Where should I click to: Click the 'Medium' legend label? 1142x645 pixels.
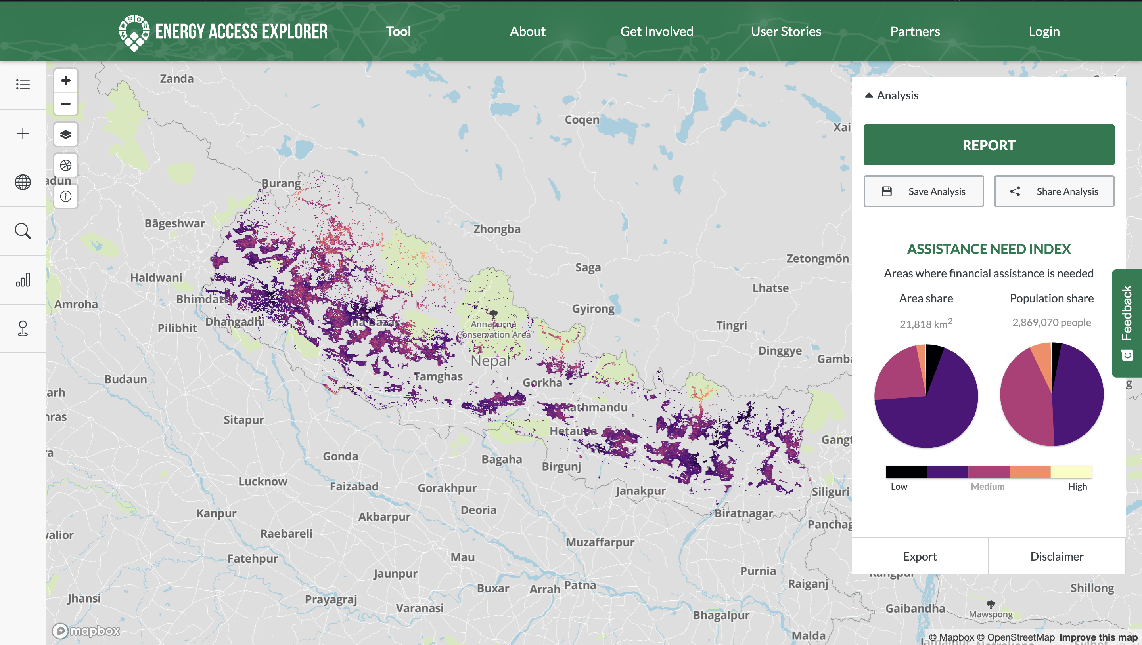[988, 487]
